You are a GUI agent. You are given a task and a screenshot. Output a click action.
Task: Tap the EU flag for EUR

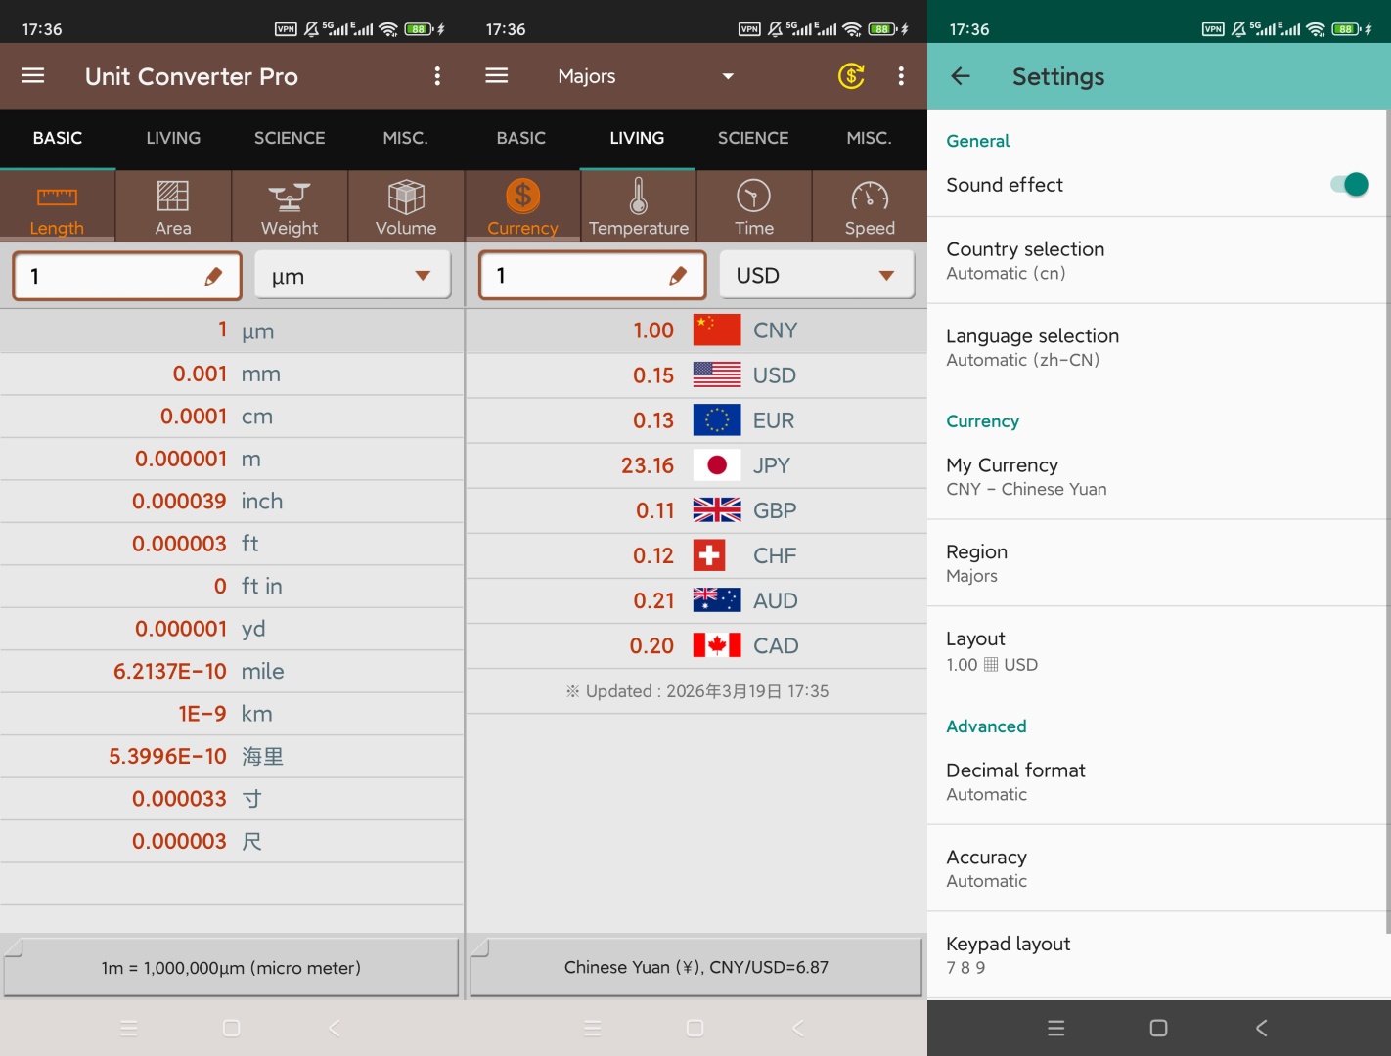click(717, 420)
